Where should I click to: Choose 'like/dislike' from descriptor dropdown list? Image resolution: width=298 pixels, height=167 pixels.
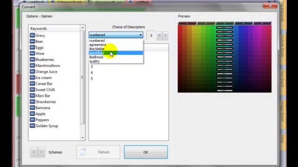(116, 49)
